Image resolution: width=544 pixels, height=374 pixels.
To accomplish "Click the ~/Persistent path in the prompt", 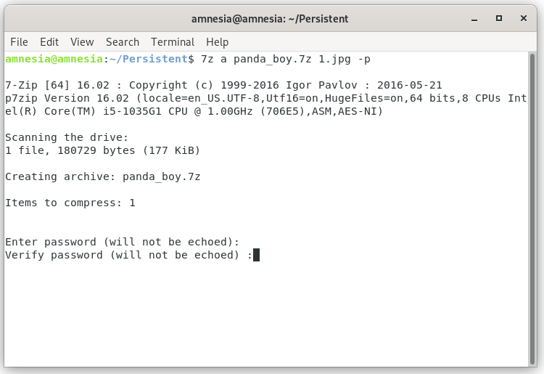I will pos(149,59).
